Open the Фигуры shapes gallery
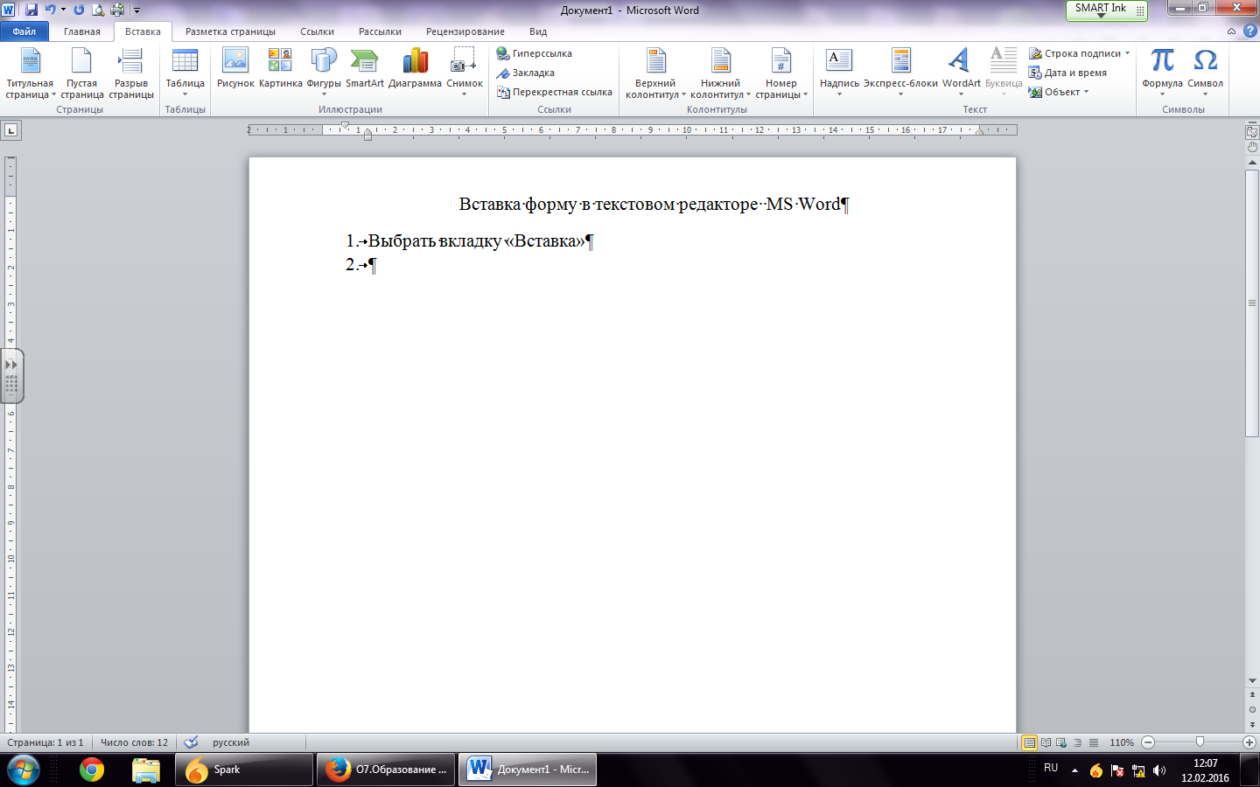Image resolution: width=1260 pixels, height=787 pixels. click(324, 73)
